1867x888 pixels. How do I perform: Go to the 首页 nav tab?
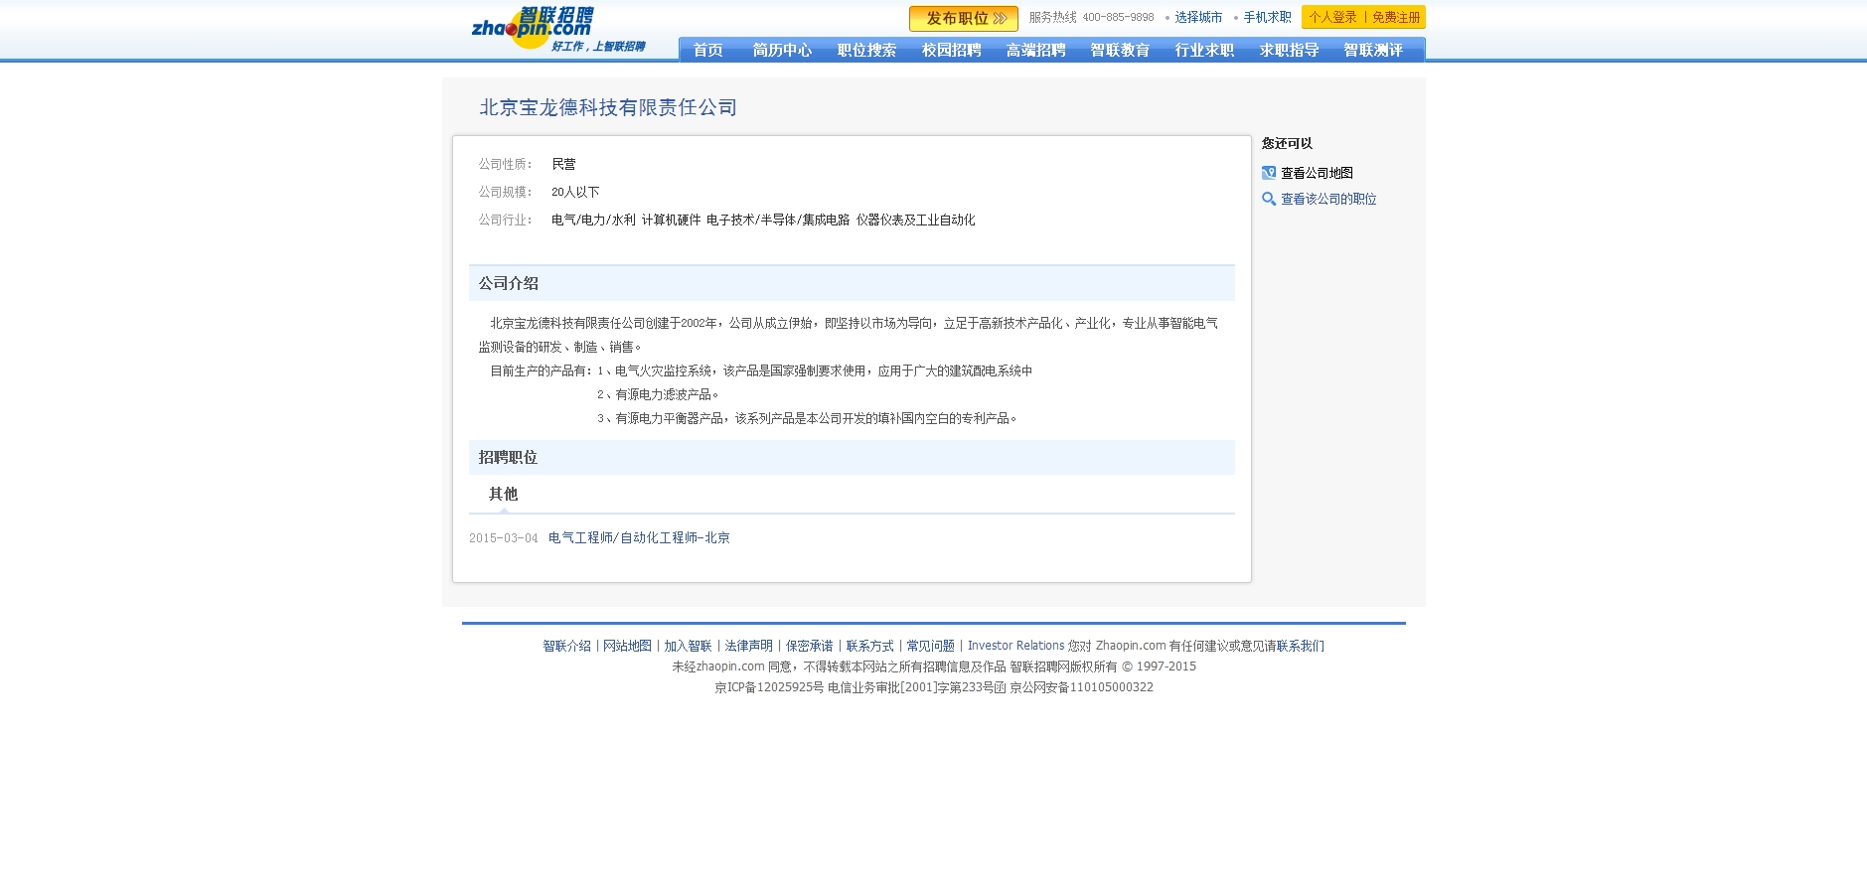707,50
